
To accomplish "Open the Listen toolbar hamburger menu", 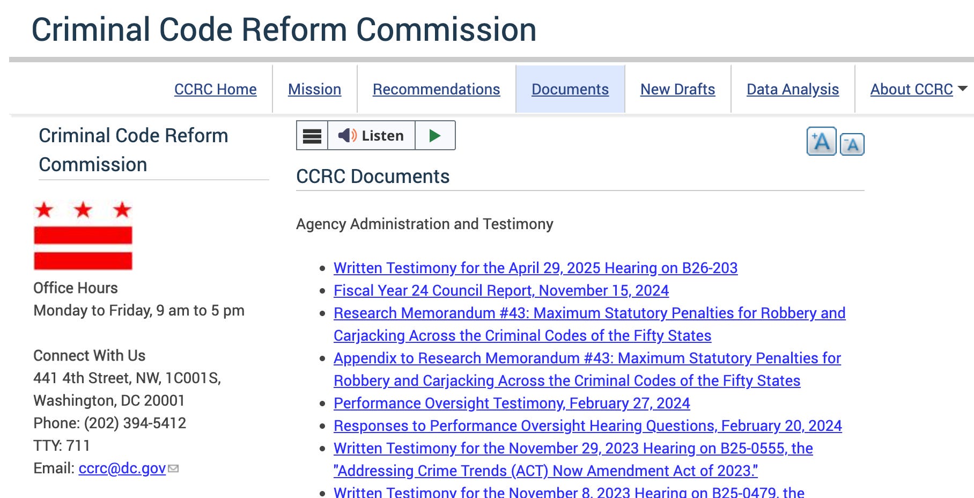I will 312,135.
